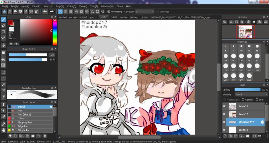Click the Redo arrow in toolbar
Screen dimensions: 269x143
click(x=51, y=12)
